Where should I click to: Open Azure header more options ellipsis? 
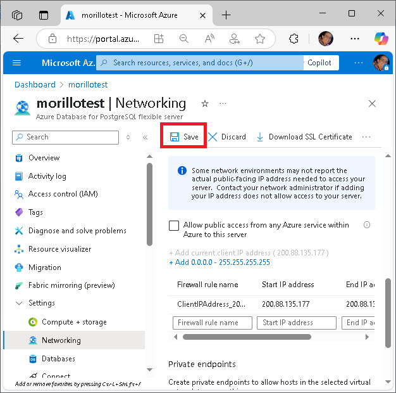[x=359, y=63]
